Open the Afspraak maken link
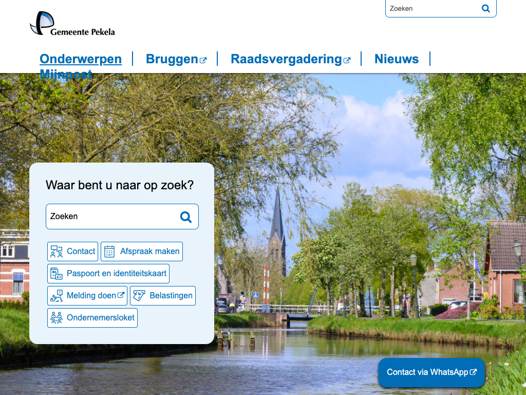 pos(149,252)
